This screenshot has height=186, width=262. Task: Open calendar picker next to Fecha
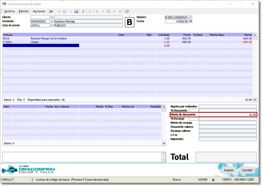click(x=191, y=21)
